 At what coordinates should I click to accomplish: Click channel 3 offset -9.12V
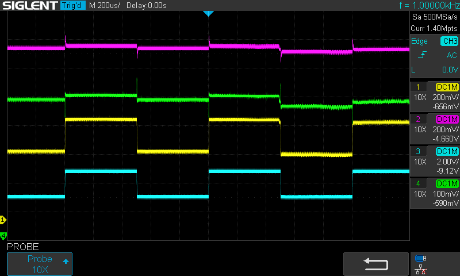point(447,171)
